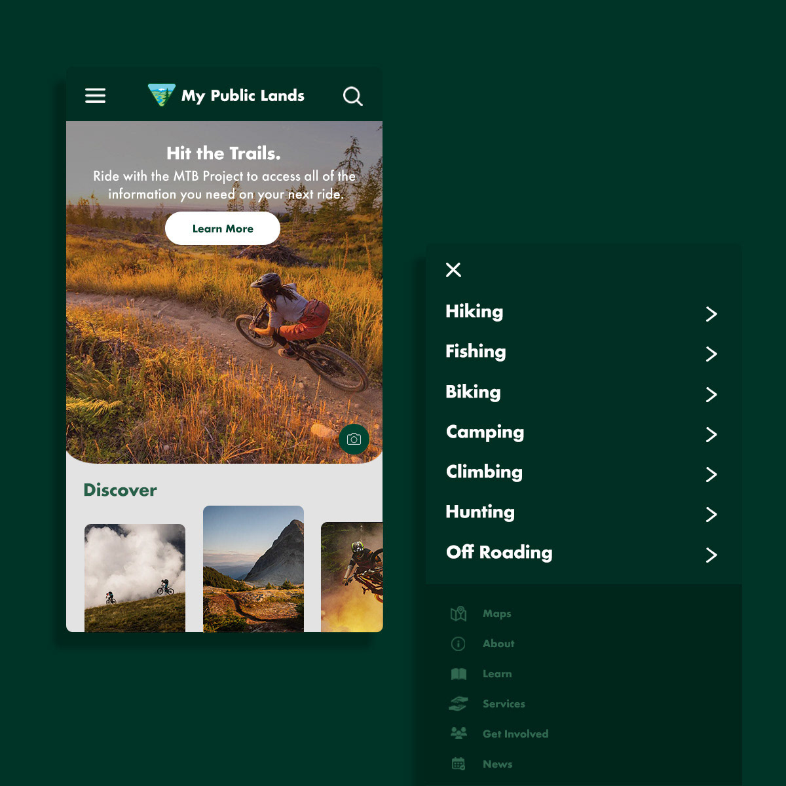Screen dimensions: 786x786
Task: Click the About info icon
Action: 458,644
